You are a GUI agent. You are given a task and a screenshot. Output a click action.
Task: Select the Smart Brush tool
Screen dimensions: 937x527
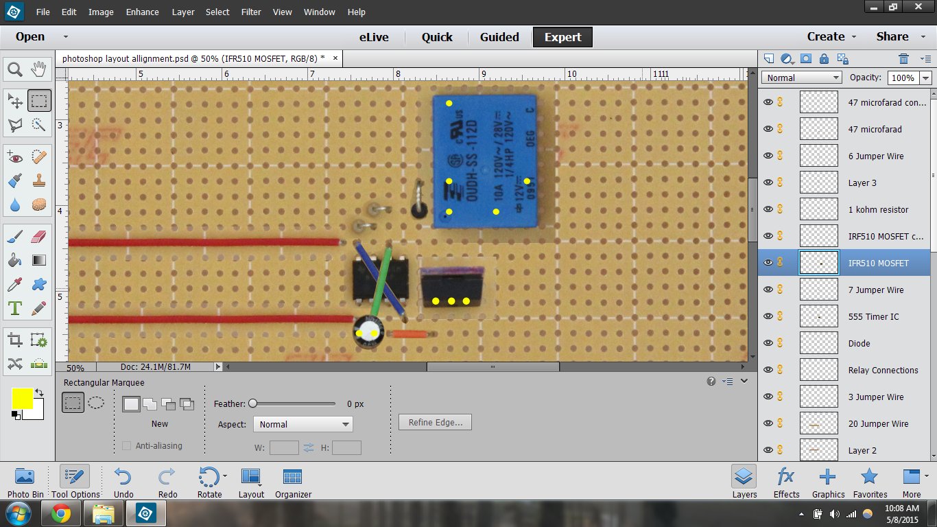pos(15,181)
